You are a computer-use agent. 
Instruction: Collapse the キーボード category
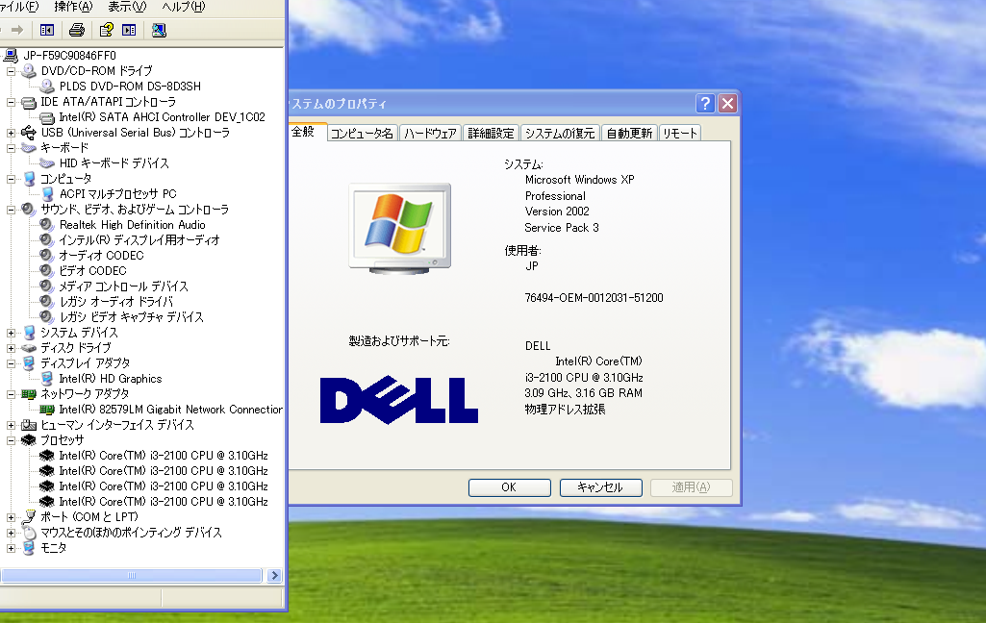(11, 148)
